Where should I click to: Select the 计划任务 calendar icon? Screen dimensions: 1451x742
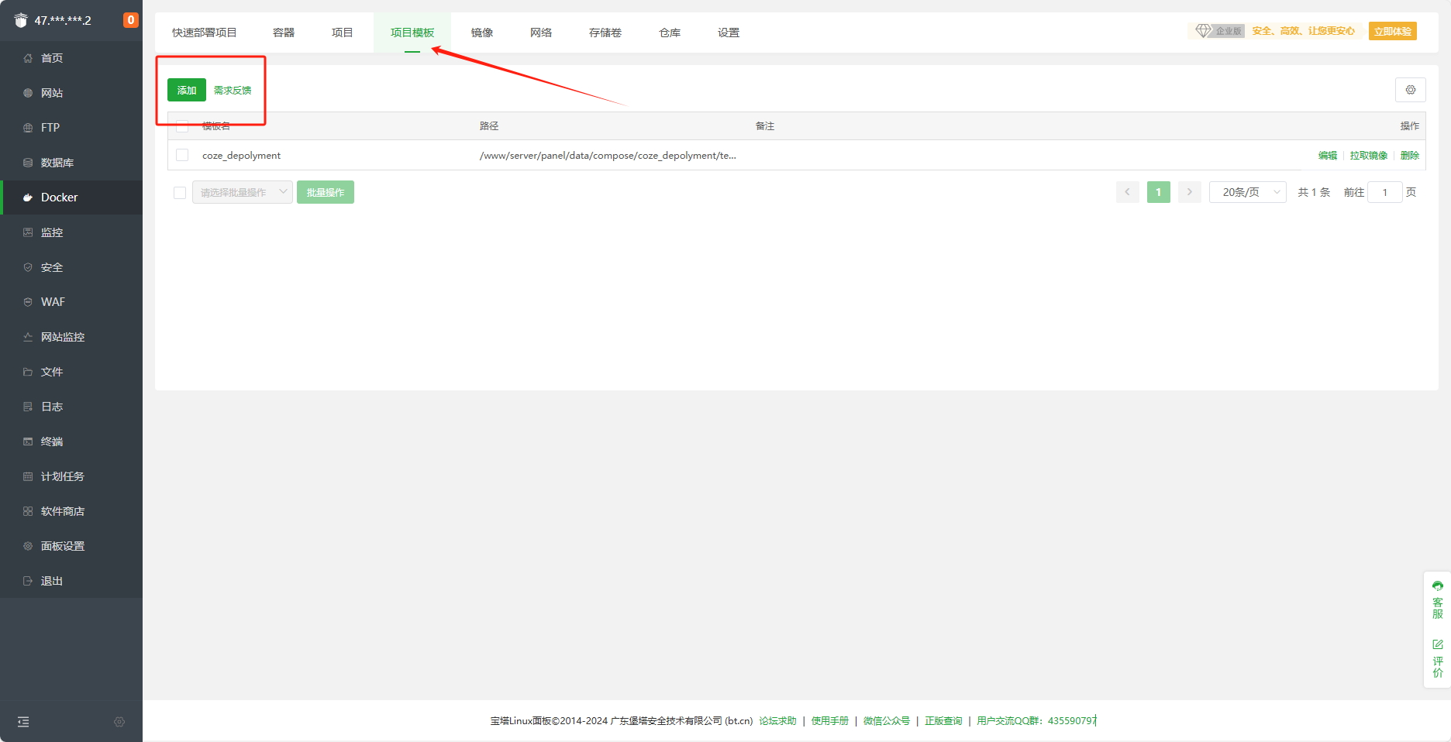[x=28, y=476]
